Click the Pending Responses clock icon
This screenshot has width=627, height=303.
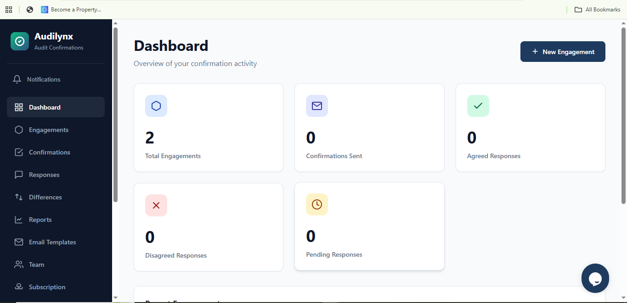click(317, 204)
